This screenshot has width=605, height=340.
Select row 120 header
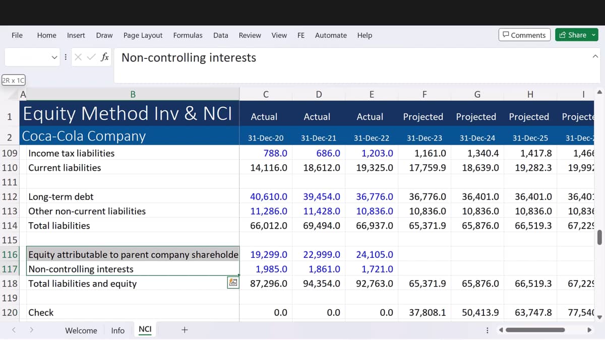[10, 312]
